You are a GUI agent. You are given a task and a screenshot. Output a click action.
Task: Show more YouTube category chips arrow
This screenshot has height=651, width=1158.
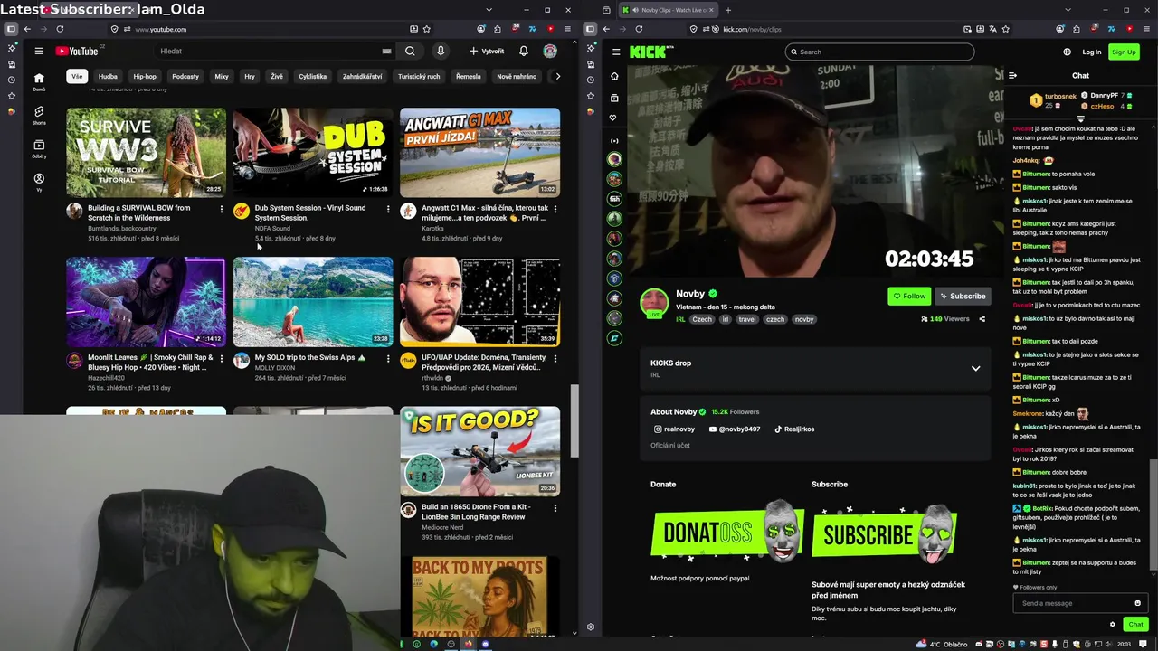557,77
